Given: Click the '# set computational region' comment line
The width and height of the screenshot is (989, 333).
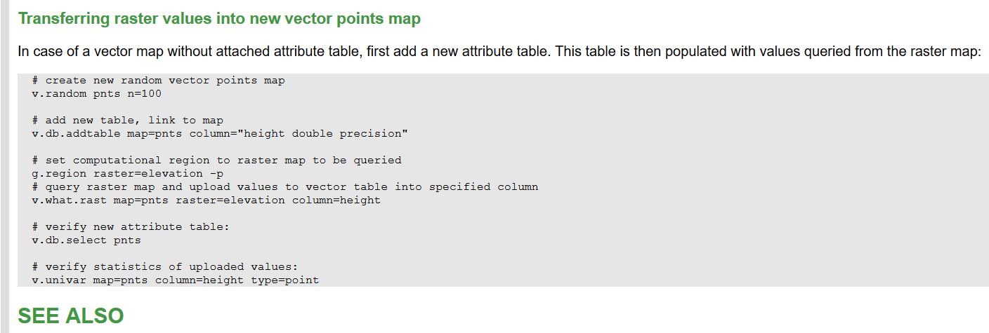Looking at the screenshot, I should point(217,161).
